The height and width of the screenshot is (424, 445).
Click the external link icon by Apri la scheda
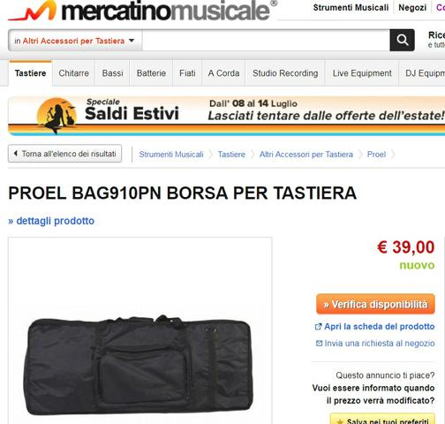pos(318,327)
